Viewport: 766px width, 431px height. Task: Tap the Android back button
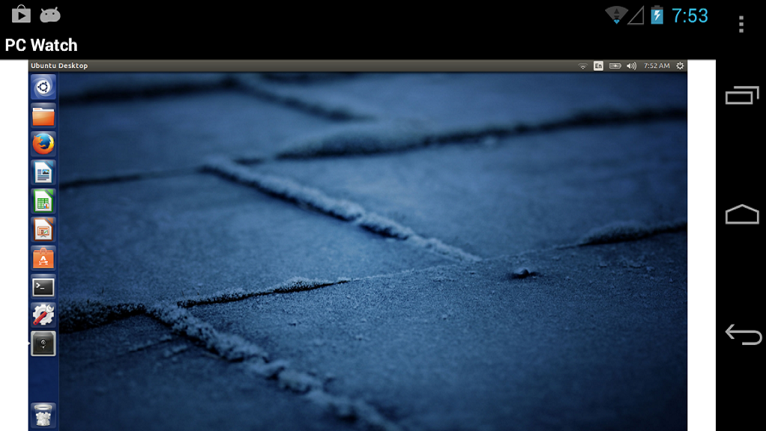743,334
